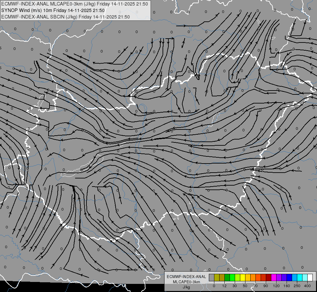Viewport: 317px width, 292px height.
Task: Click the MLCAPE0-3km title line in header
Action: coord(74,4)
